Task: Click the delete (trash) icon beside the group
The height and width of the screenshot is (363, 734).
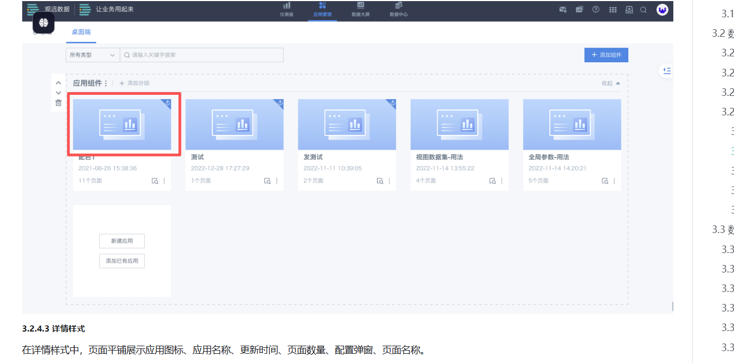Action: [x=58, y=102]
